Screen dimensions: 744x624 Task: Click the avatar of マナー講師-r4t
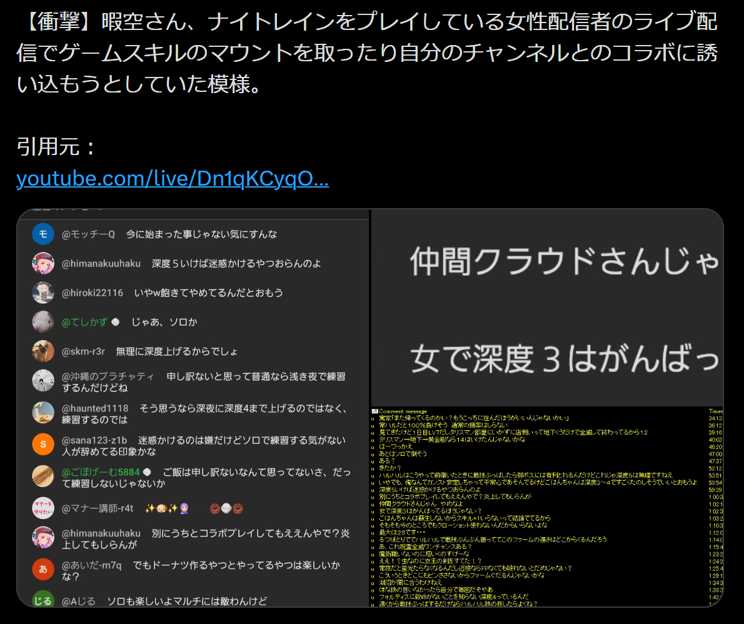click(x=43, y=509)
